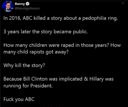
Task: Click the first line starting "In 2016, ABC"
Action: 61,18
